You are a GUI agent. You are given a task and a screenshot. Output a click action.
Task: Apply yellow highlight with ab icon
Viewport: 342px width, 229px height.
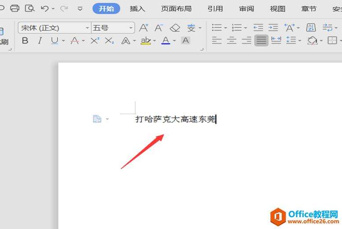pos(146,41)
